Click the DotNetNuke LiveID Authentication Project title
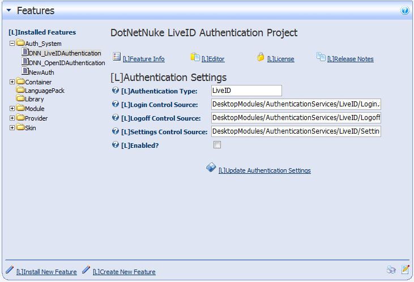The height and width of the screenshot is (282, 414). click(204, 33)
